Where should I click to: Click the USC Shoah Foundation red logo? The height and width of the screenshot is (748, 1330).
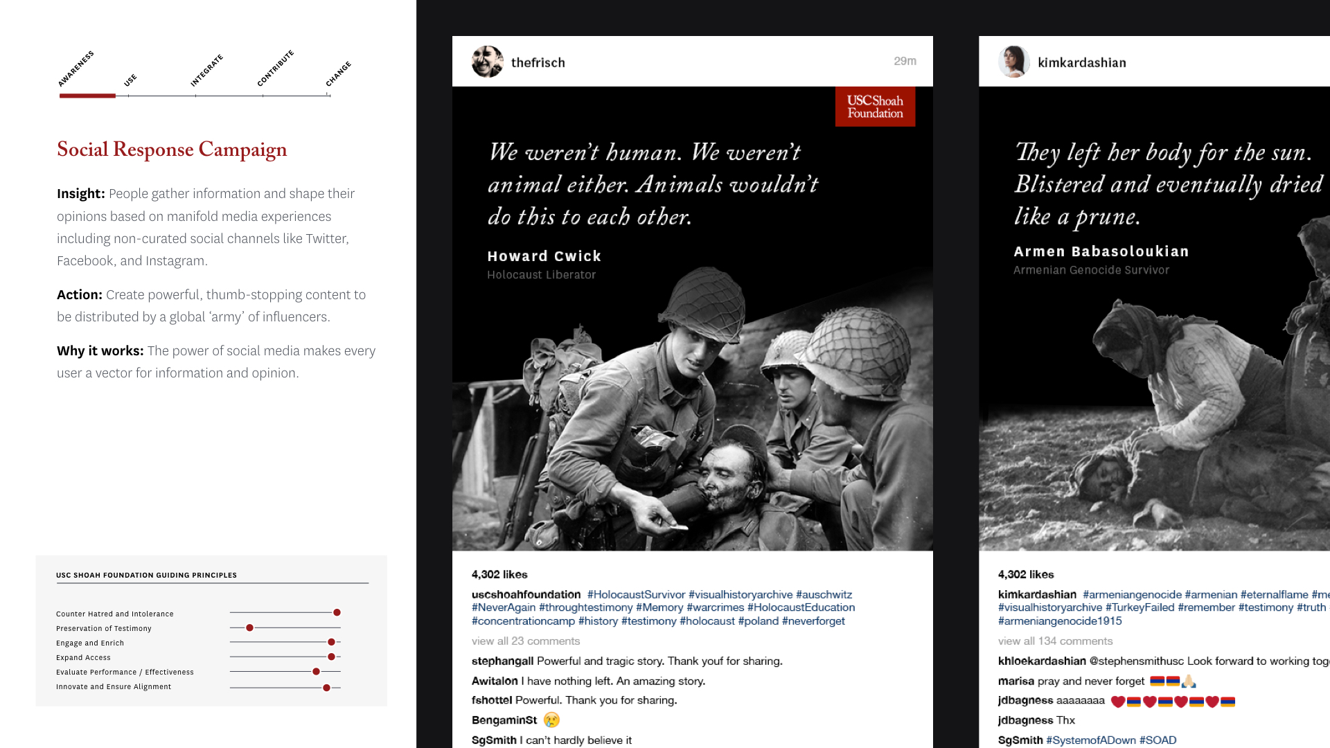click(875, 107)
